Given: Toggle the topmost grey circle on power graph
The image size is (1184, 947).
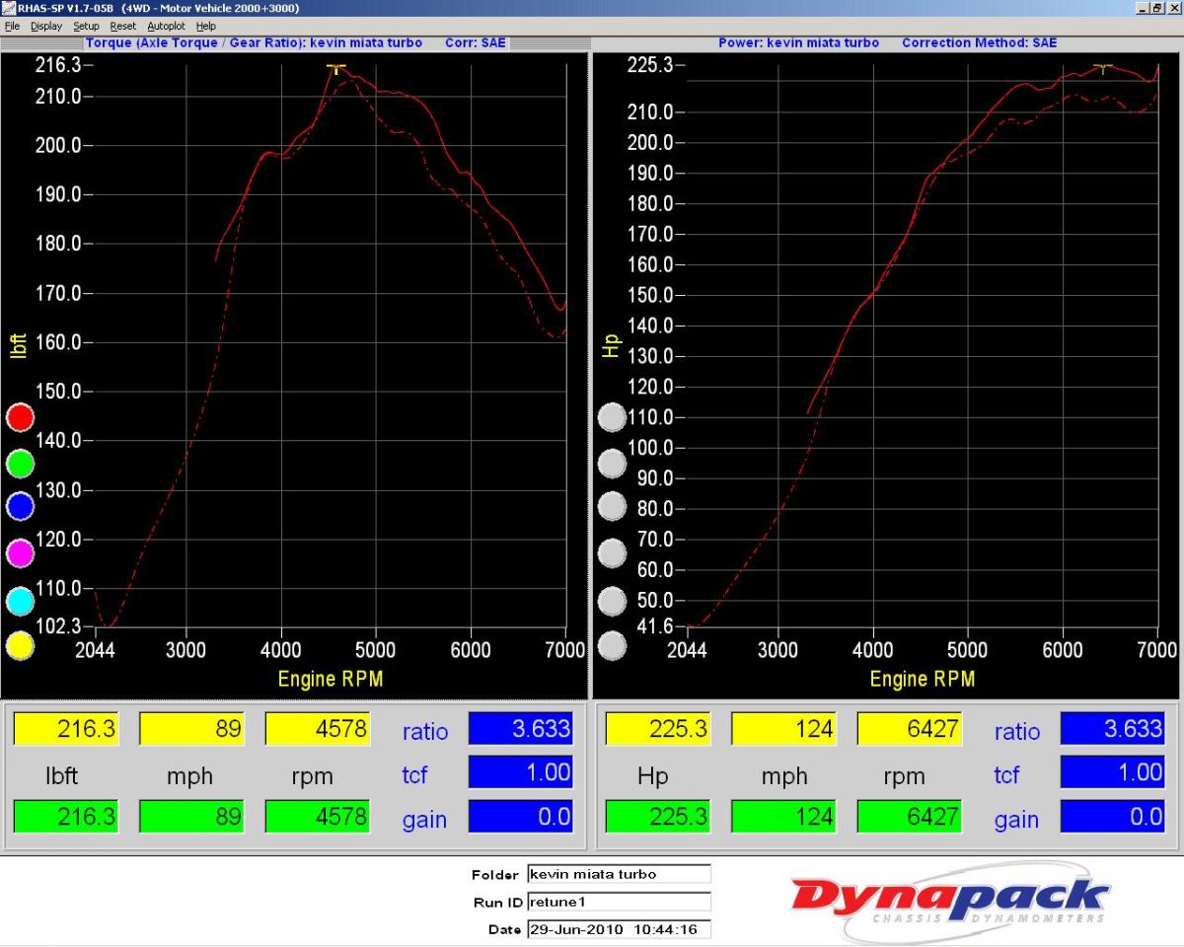Looking at the screenshot, I should coord(613,417).
